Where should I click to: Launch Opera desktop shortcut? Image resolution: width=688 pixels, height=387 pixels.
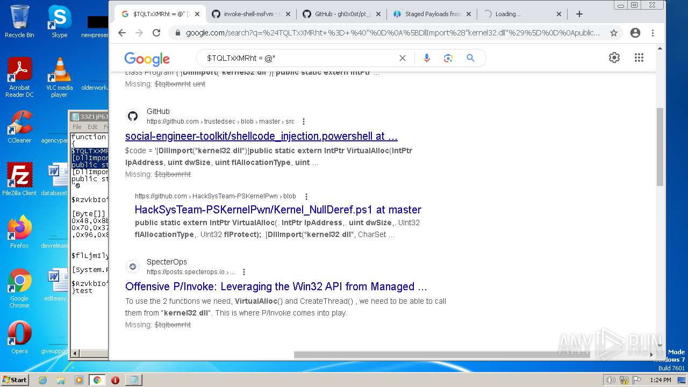click(19, 338)
